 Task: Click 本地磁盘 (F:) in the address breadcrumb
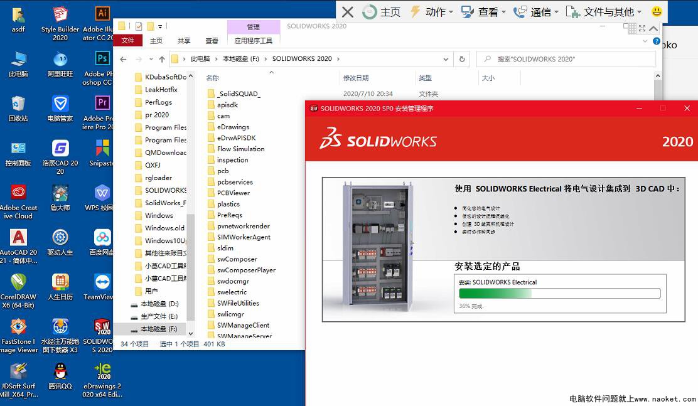(x=241, y=59)
